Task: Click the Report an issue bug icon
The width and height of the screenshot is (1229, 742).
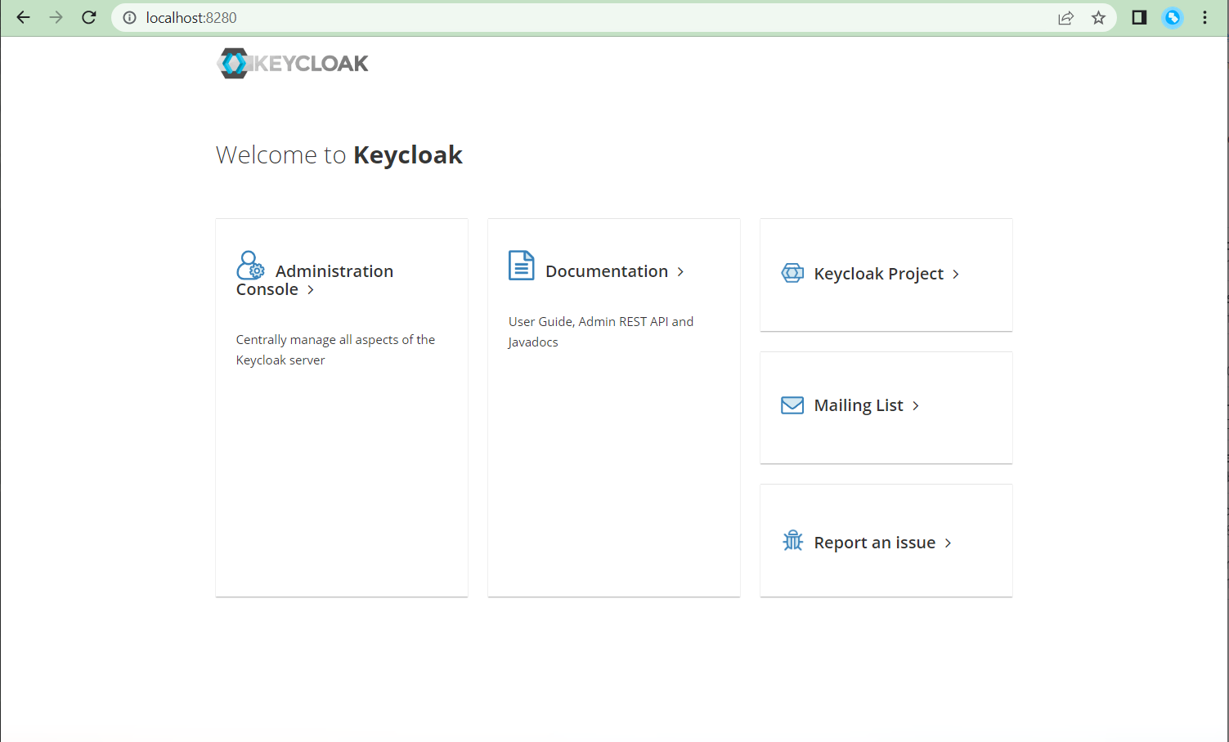Action: pyautogui.click(x=792, y=540)
